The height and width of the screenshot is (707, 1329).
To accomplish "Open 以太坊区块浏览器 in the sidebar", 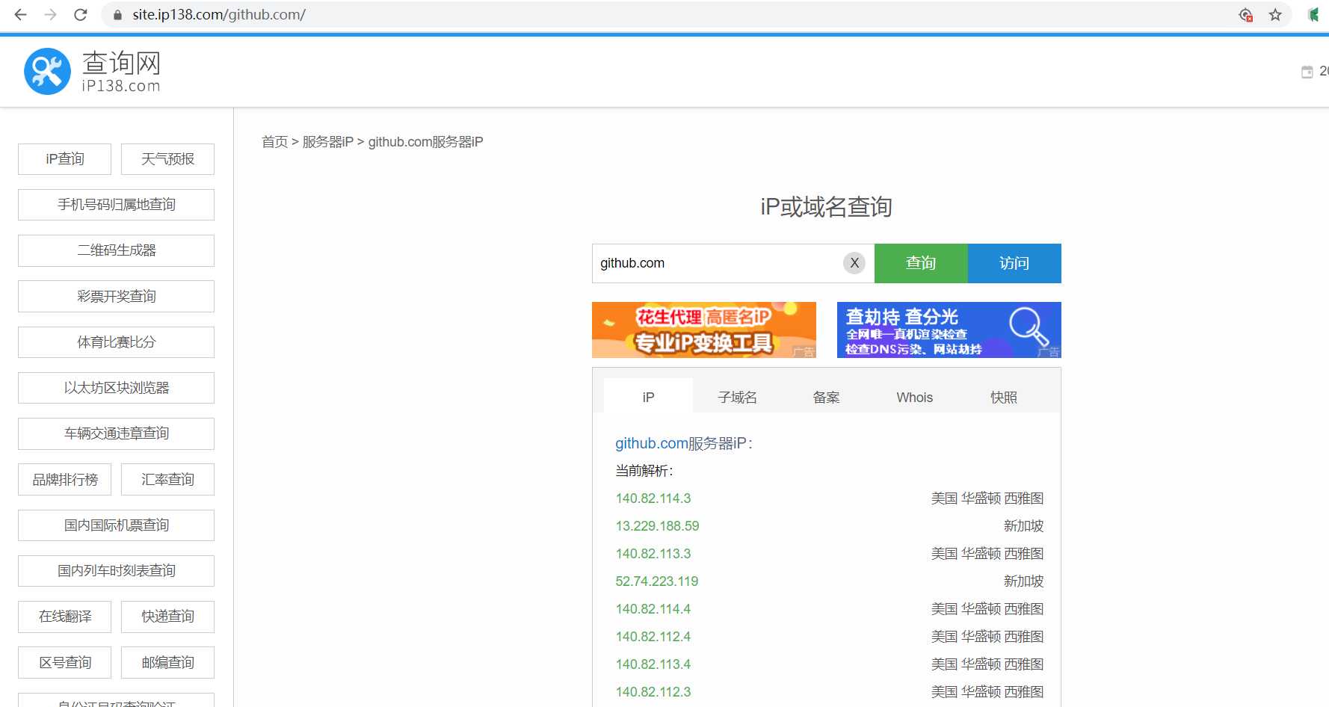I will (116, 388).
